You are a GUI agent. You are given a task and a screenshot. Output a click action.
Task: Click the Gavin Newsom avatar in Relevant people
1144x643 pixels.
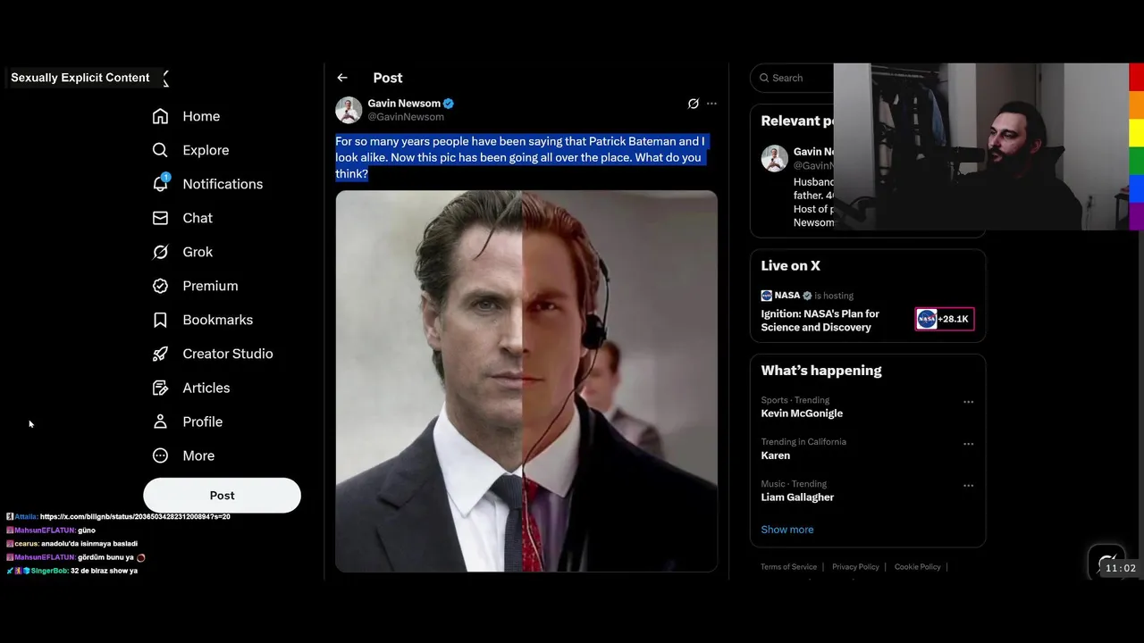click(774, 158)
